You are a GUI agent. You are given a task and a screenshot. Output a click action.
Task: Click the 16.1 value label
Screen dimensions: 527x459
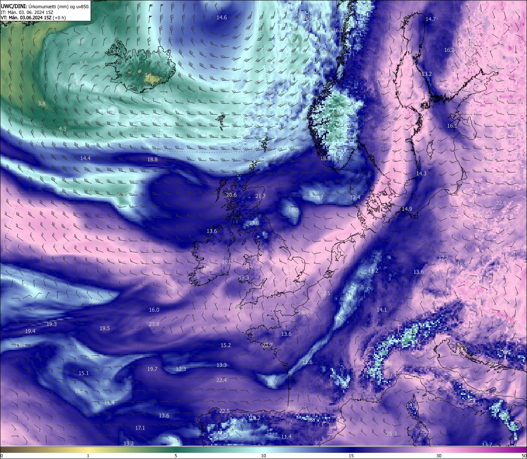[452, 126]
